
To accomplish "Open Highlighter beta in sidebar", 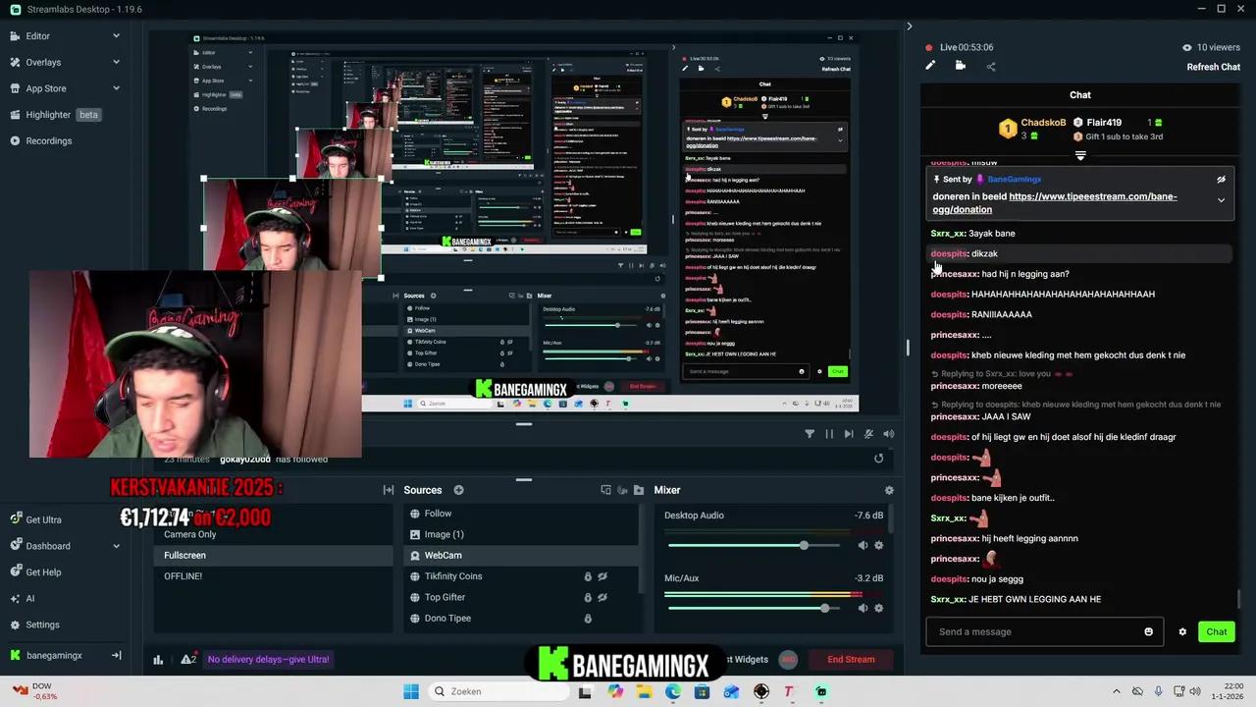I will click(x=54, y=115).
